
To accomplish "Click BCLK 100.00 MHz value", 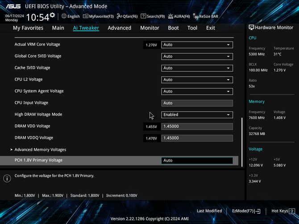I will [258, 70].
